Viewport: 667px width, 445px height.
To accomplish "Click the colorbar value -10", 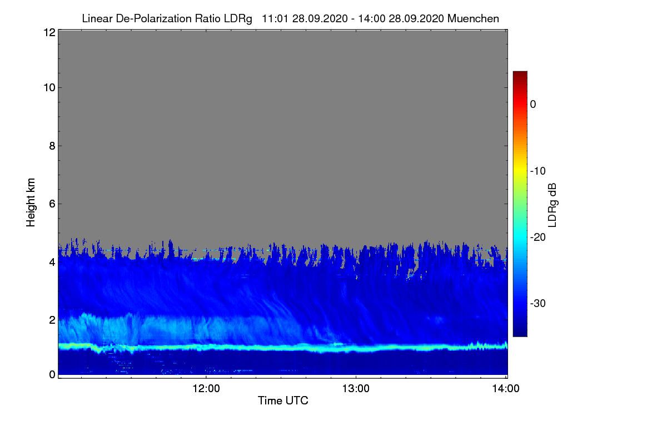I will click(538, 171).
